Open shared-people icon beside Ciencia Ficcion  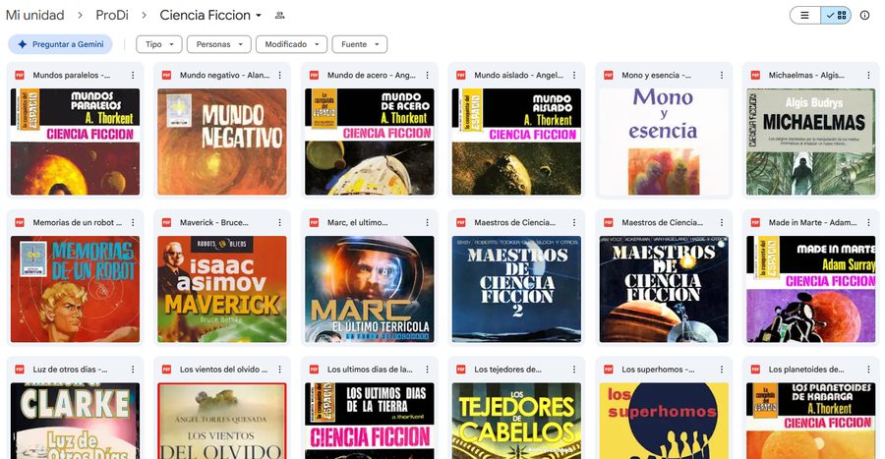[279, 15]
